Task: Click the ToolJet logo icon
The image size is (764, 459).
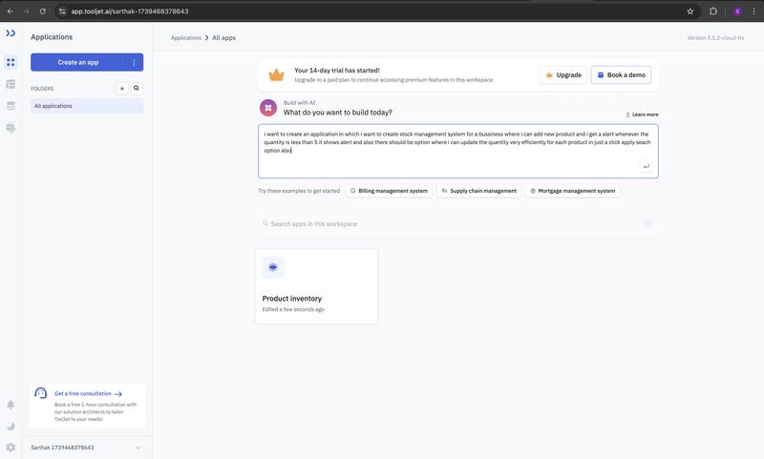Action: tap(11, 33)
